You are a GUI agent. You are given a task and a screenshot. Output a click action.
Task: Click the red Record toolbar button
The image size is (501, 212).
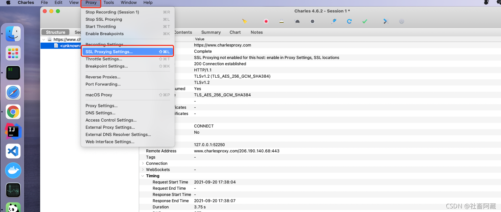266,21
